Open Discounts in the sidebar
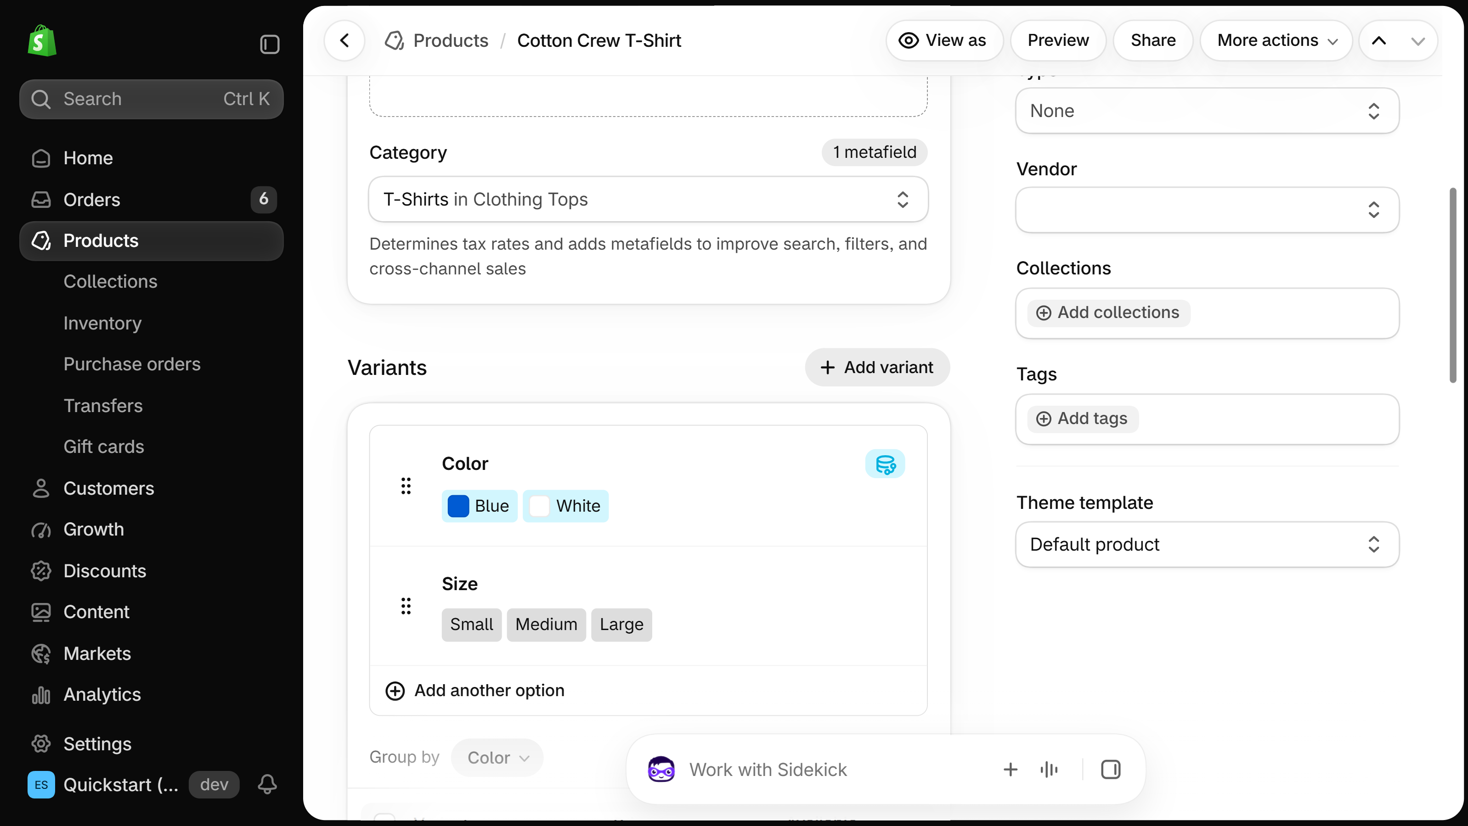 pyautogui.click(x=151, y=570)
